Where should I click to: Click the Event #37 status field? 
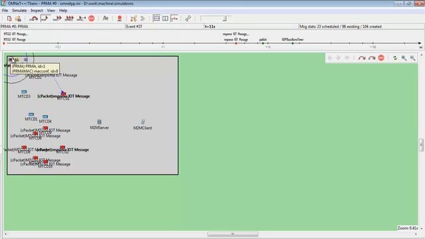point(164,27)
